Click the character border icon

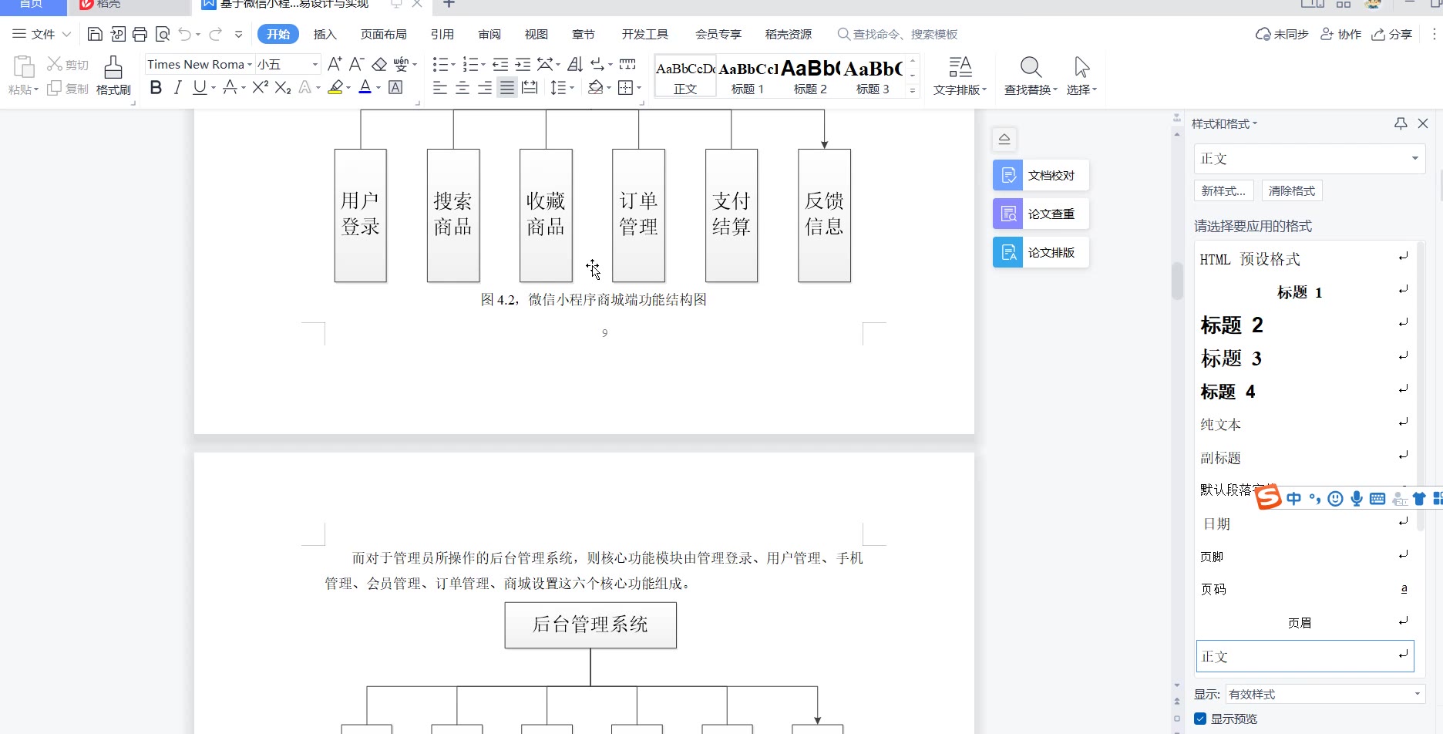pyautogui.click(x=395, y=87)
